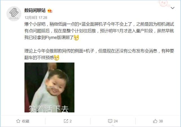Like the post with thumbs-up icon
181x127 pixels.
click(x=155, y=121)
